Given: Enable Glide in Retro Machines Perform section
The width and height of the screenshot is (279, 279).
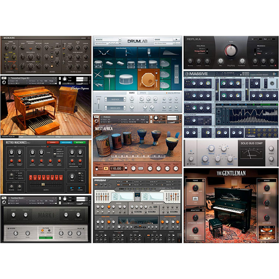Looking at the screenshot, I should (16, 173).
